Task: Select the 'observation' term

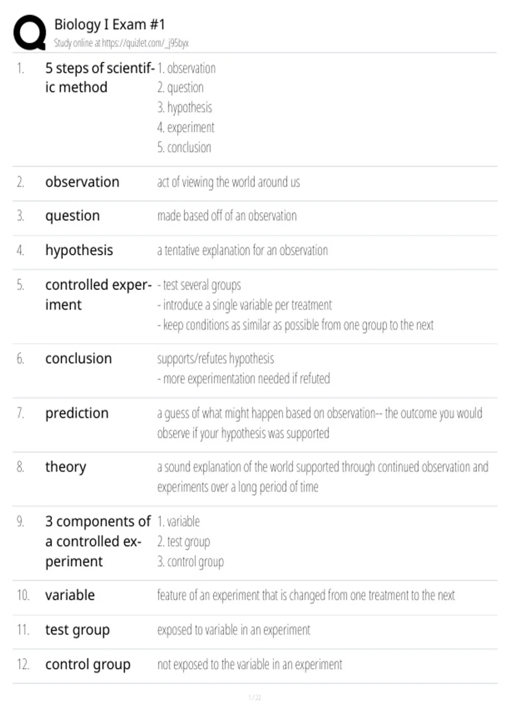Action: pos(82,182)
